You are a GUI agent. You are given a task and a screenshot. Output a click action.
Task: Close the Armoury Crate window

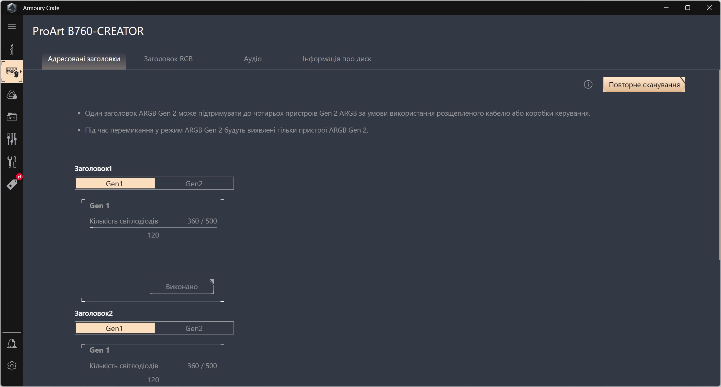click(x=709, y=8)
